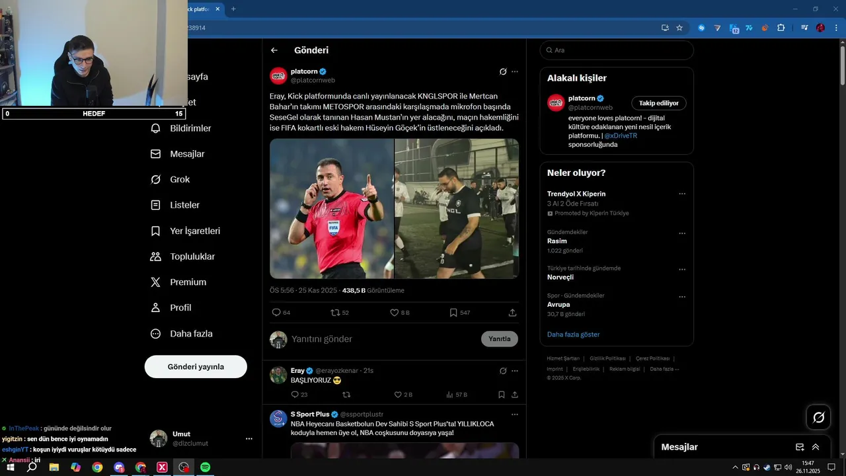Share Eray's reply
This screenshot has height=476, width=846.
(515, 395)
